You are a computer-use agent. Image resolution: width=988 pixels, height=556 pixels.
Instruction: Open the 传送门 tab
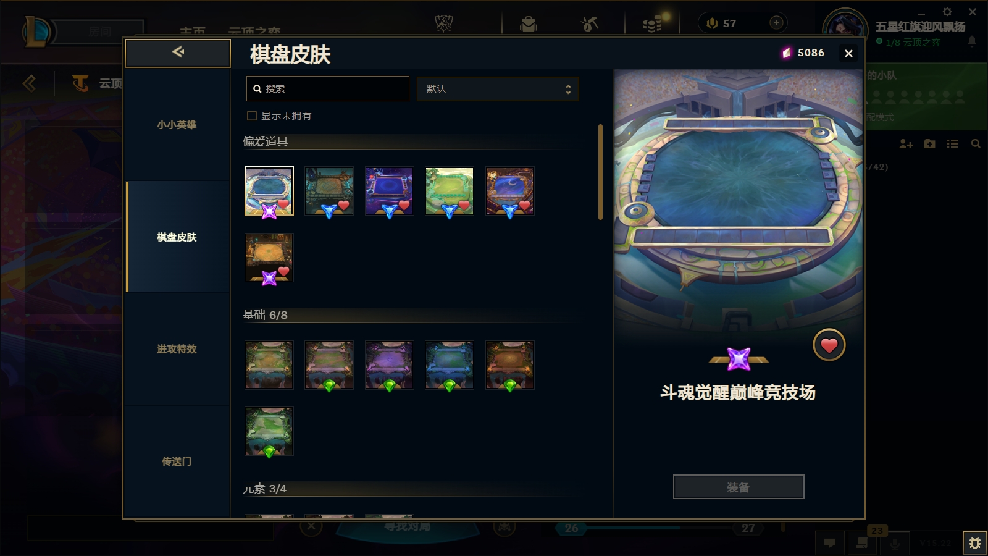177,461
